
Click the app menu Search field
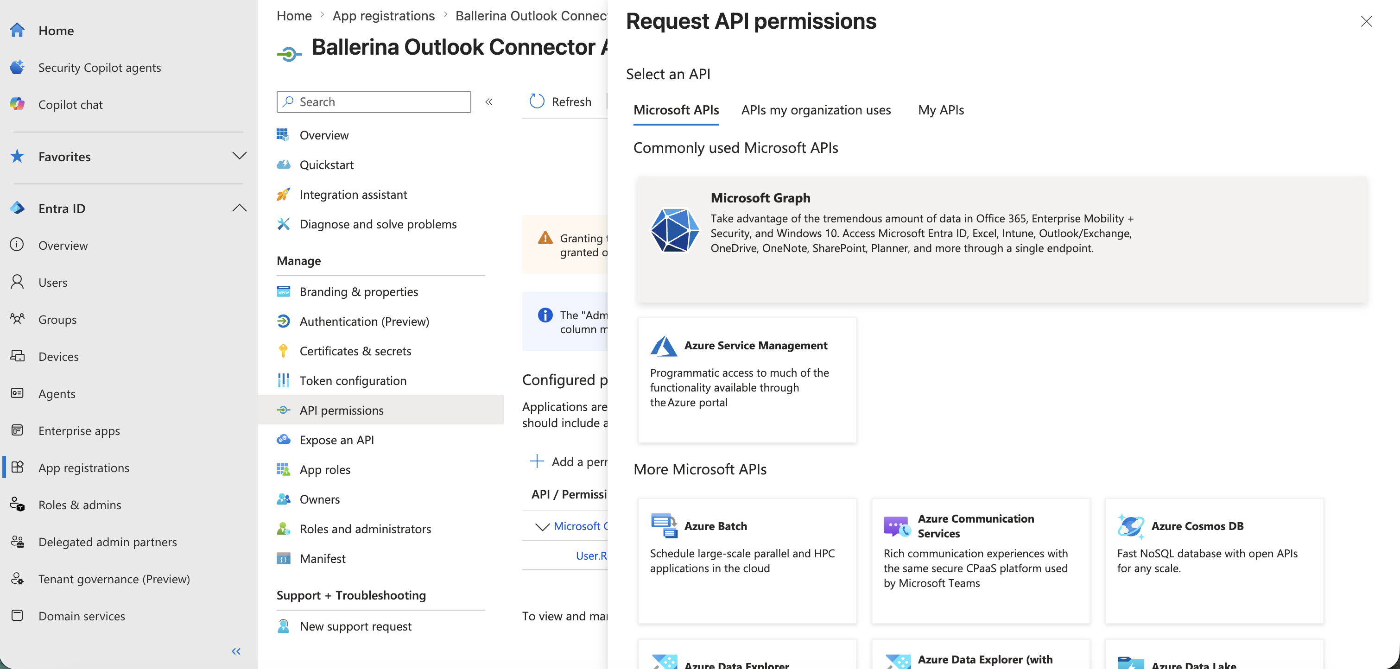[374, 101]
